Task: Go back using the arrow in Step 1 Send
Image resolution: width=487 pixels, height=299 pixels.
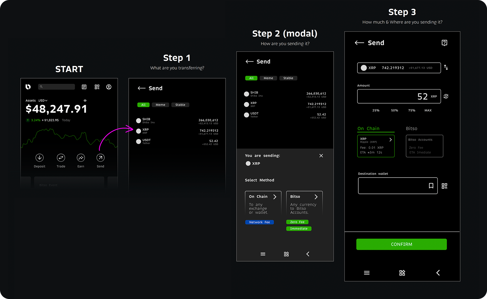Action: (x=142, y=88)
